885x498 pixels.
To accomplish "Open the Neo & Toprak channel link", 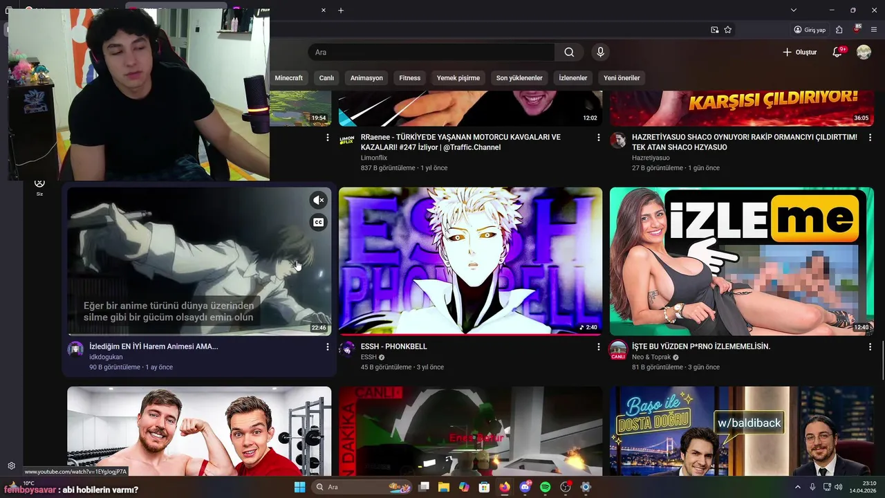I will [651, 357].
